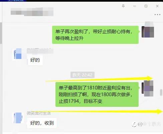This screenshot has width=163, height=134.
Task: Click avatar of 微笑面对生活
Action: click(18, 118)
